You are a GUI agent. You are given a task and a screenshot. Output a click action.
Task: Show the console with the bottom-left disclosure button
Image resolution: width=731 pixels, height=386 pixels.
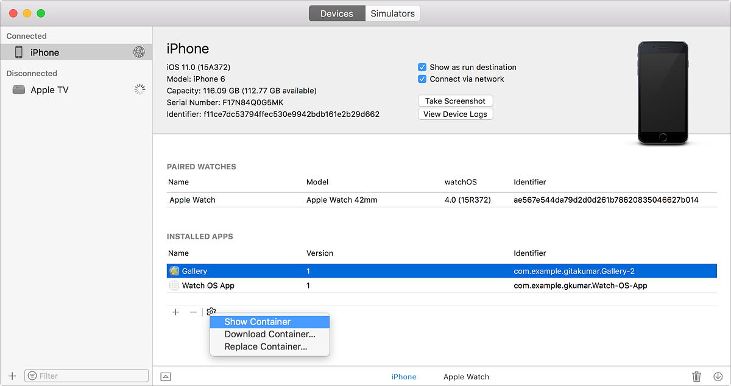tap(166, 377)
